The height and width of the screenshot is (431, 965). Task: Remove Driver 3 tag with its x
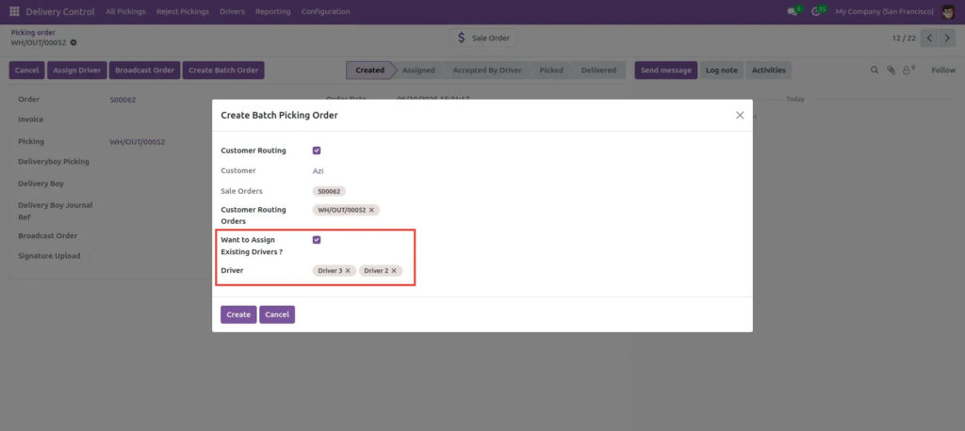348,271
